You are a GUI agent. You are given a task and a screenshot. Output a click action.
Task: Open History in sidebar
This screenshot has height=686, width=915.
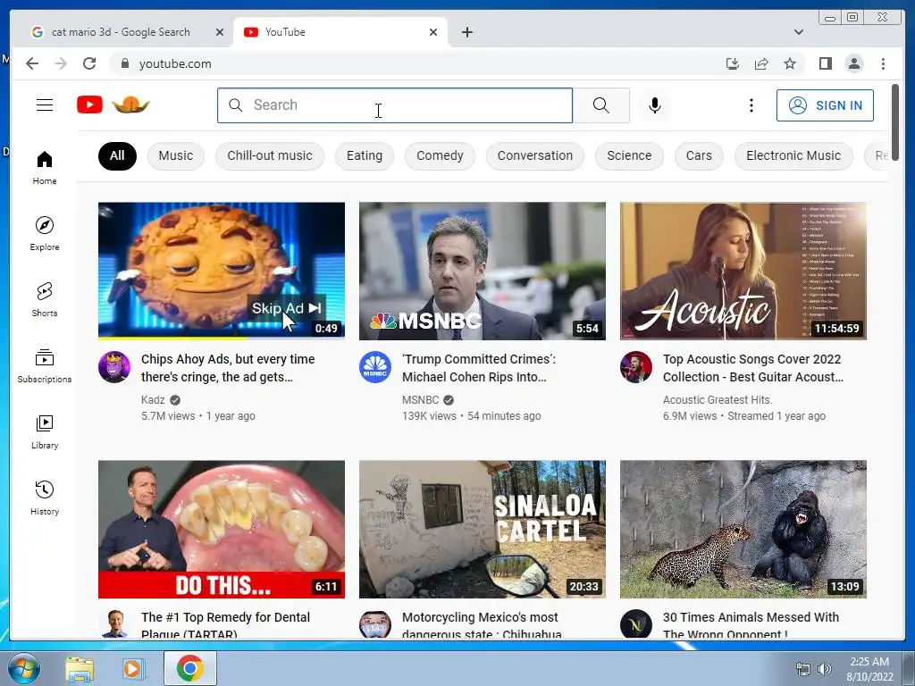[45, 498]
